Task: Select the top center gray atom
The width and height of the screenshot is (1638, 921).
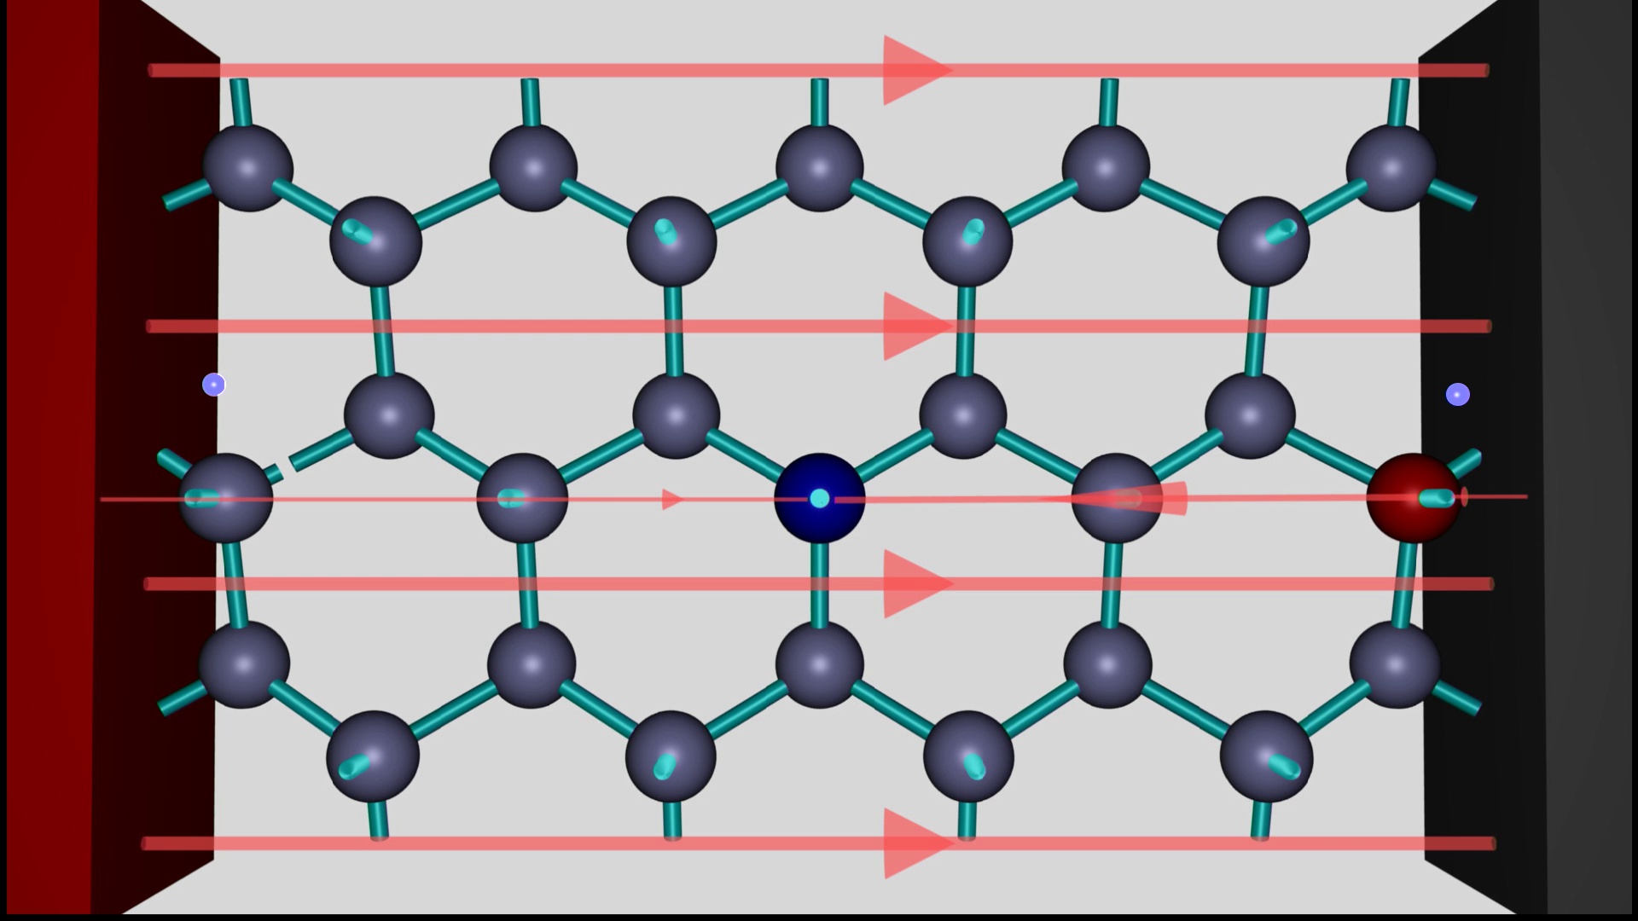Action: [x=819, y=167]
